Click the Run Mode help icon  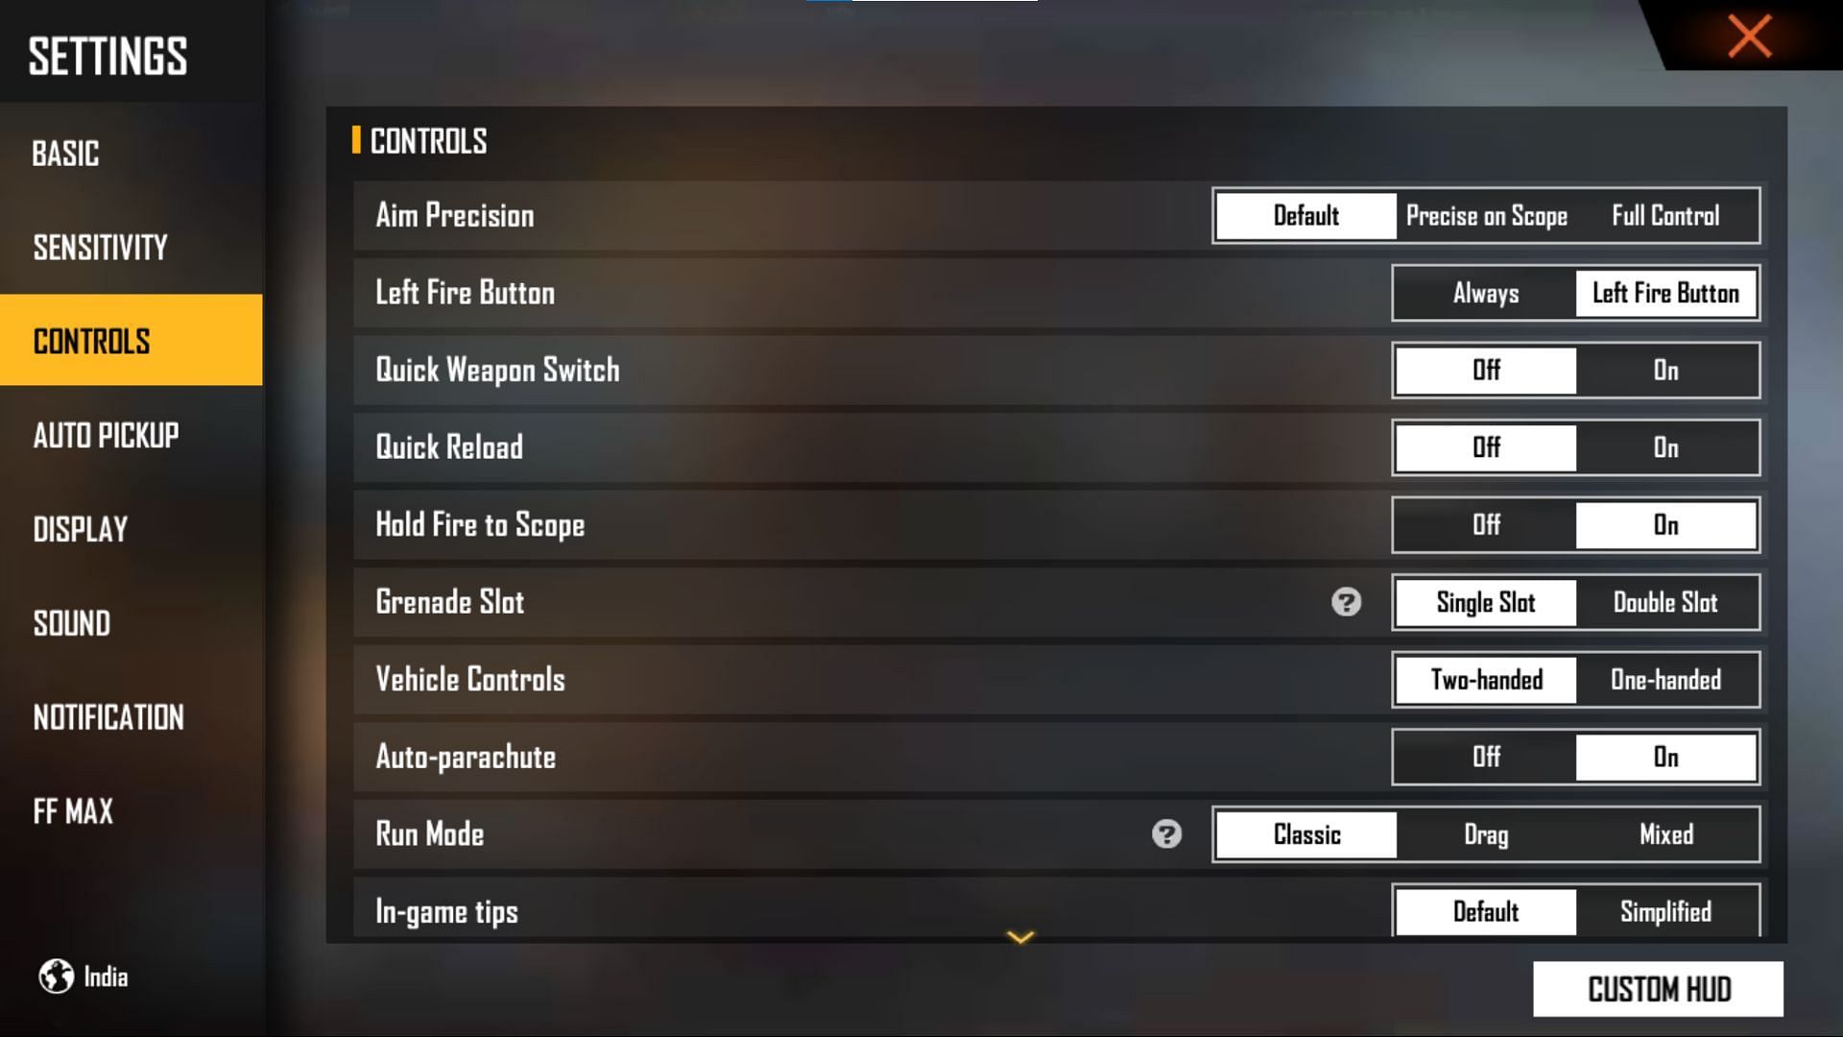pos(1166,833)
